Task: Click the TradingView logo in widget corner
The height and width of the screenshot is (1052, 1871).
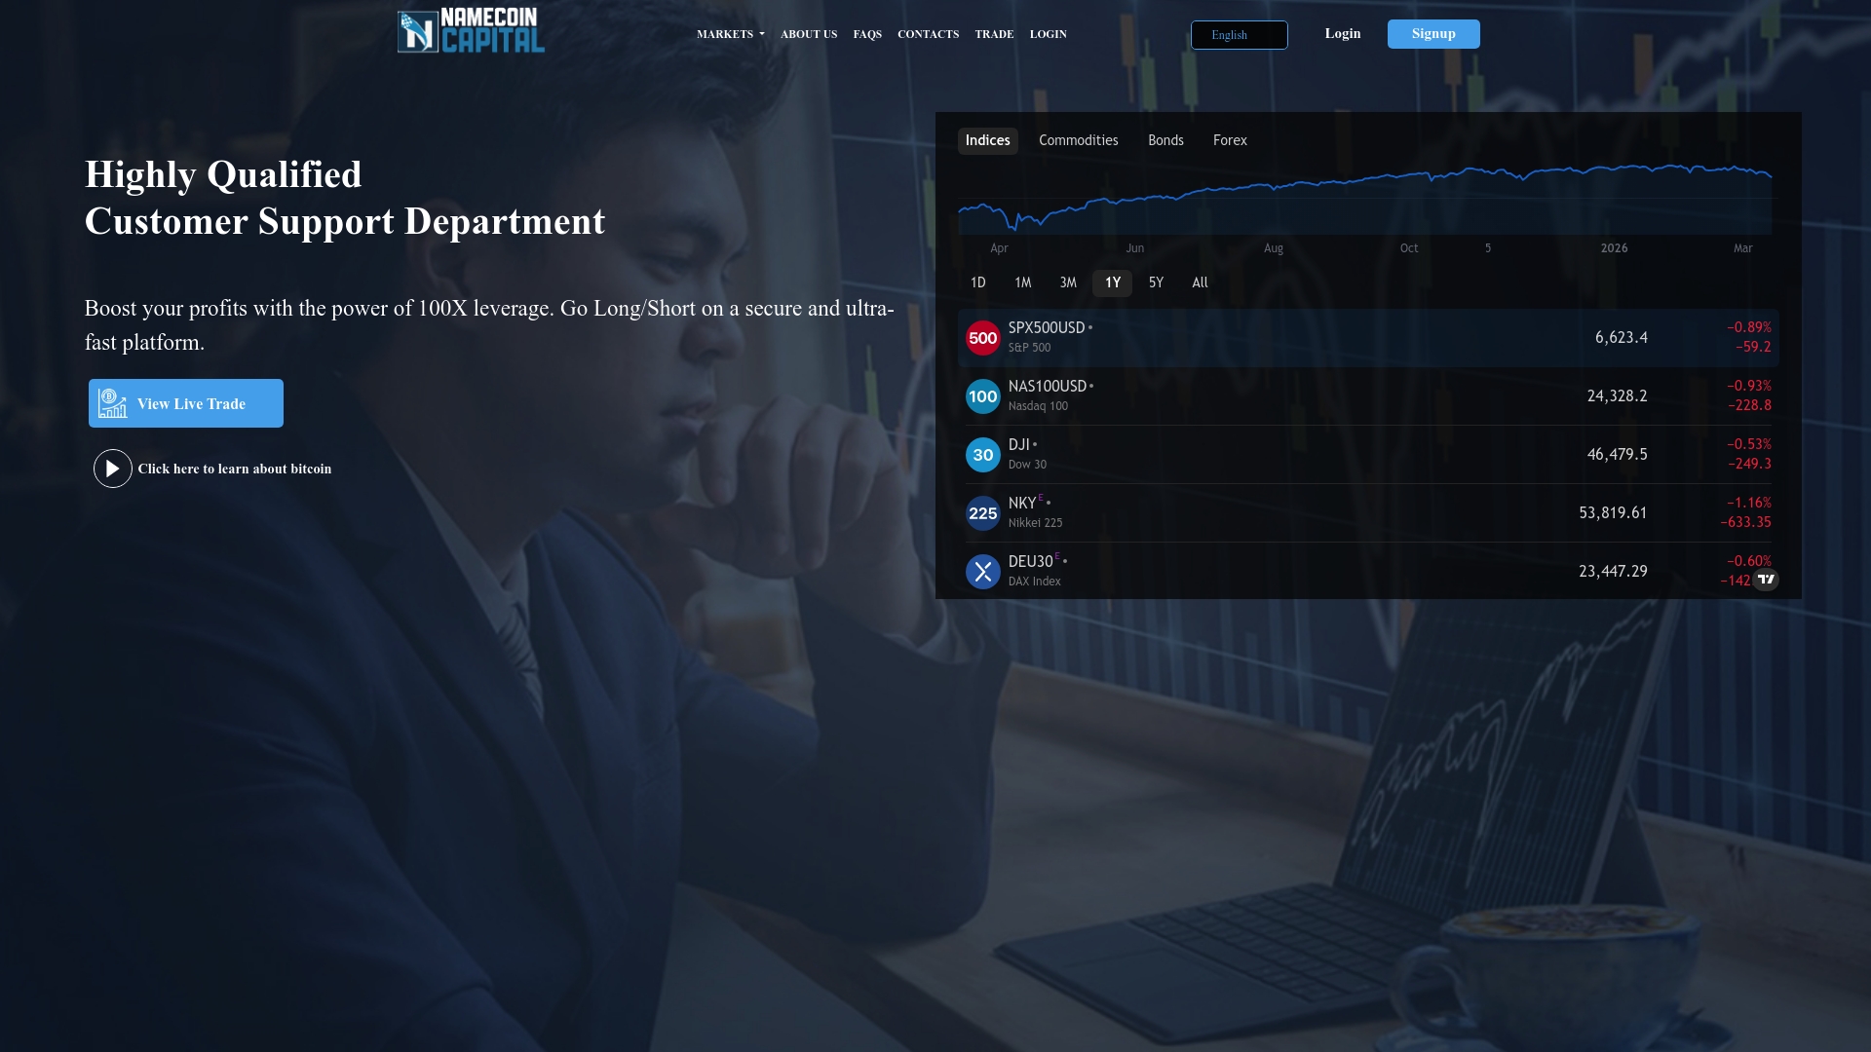Action: click(1766, 580)
